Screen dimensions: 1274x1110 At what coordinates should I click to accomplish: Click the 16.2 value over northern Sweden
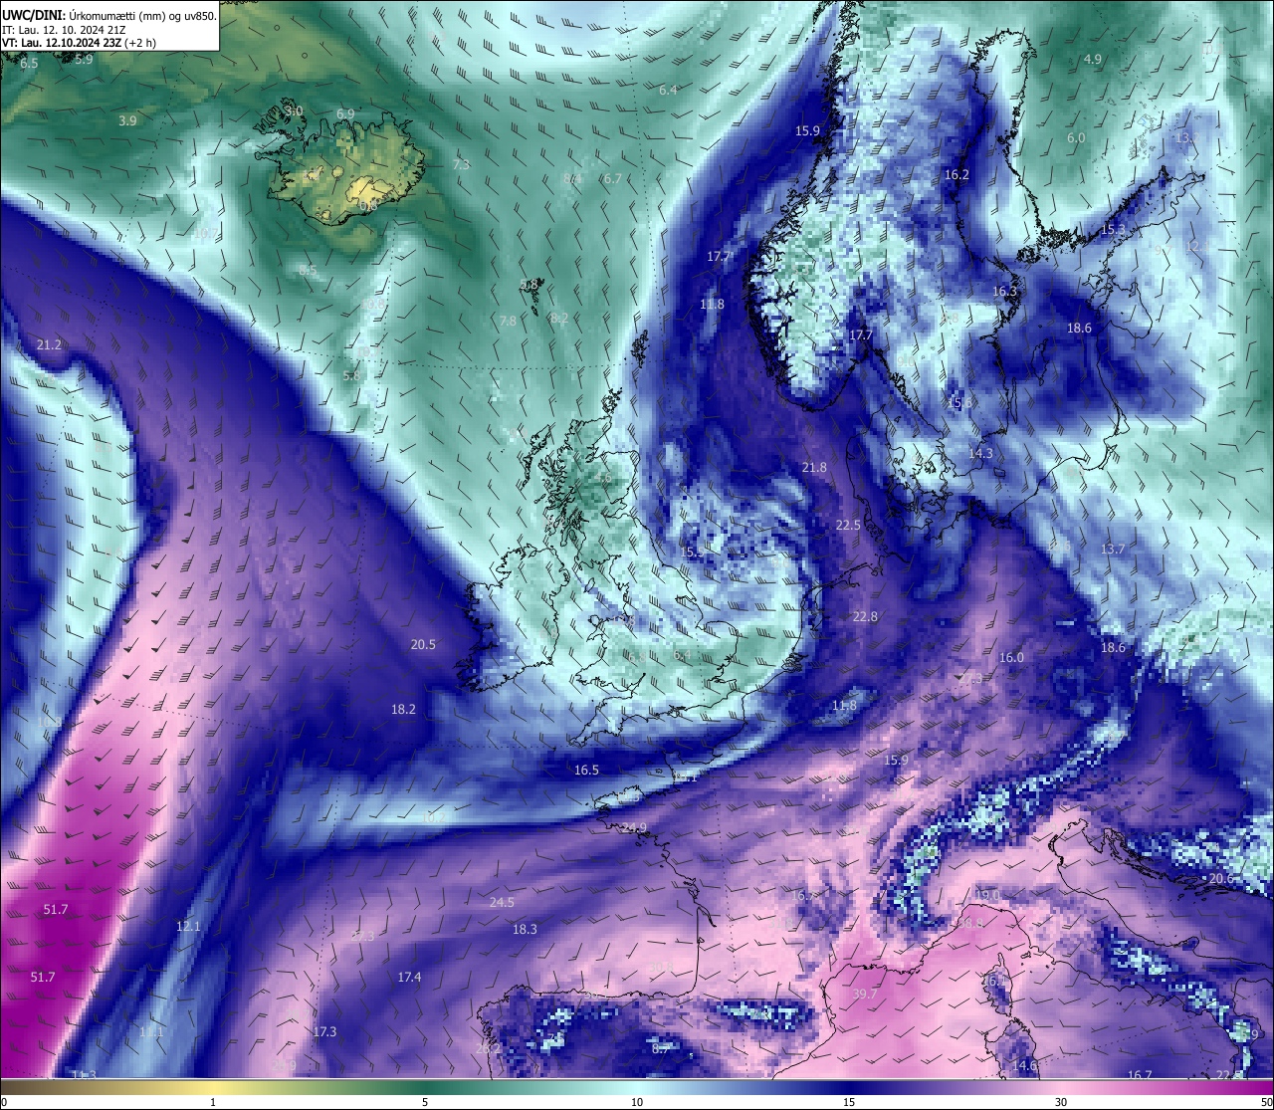tap(955, 174)
